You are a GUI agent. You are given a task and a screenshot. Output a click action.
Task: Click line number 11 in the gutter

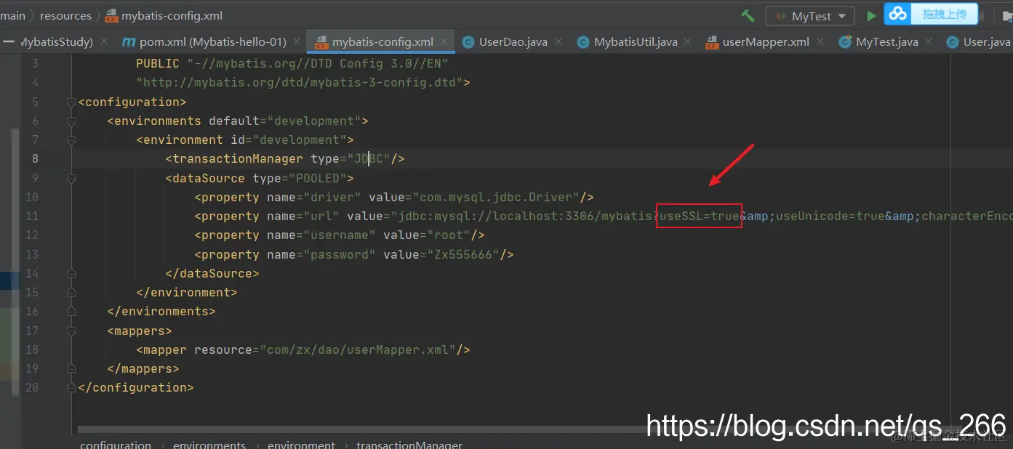click(31, 216)
